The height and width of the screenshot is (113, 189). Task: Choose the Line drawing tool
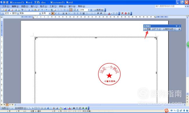[30, 108]
